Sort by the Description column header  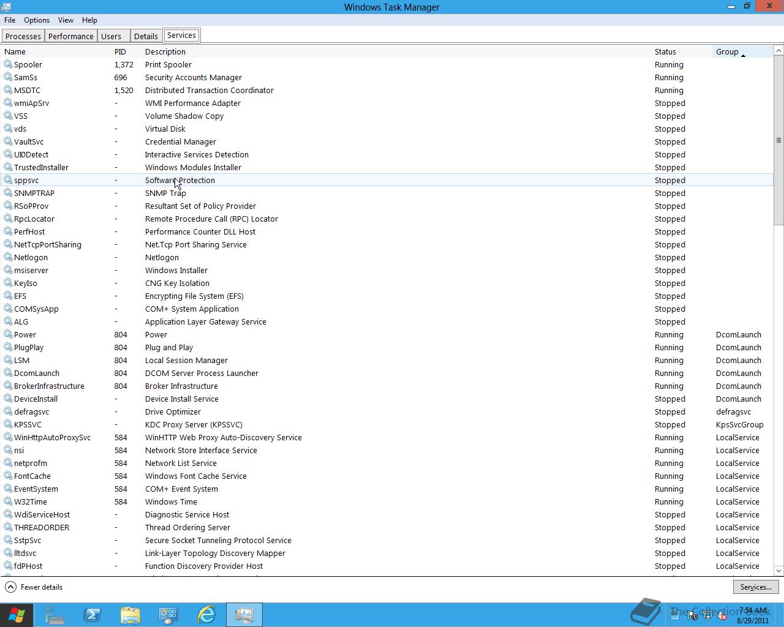[397, 51]
